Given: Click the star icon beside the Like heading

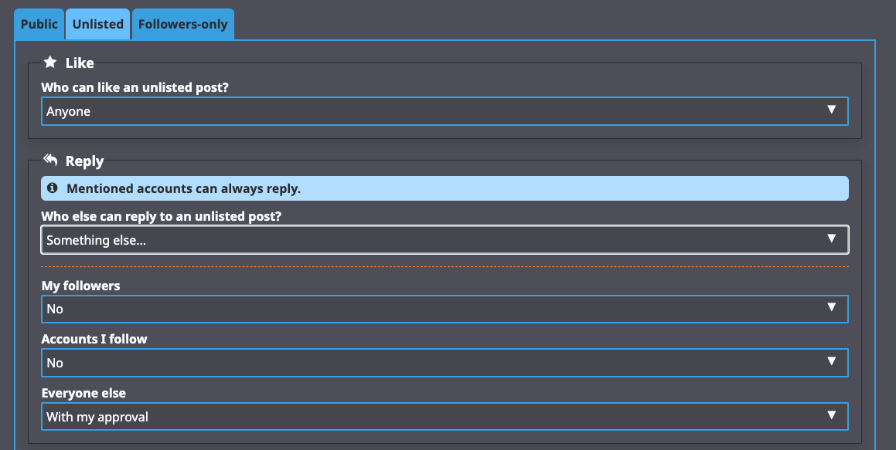Looking at the screenshot, I should tap(51, 63).
